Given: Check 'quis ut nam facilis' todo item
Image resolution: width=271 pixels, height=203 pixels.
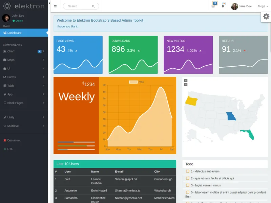Looking at the screenshot, I should click(x=188, y=178).
